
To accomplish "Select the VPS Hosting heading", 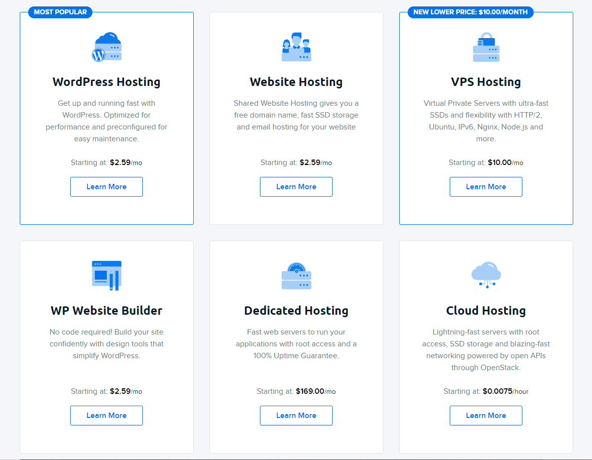I will (x=486, y=82).
